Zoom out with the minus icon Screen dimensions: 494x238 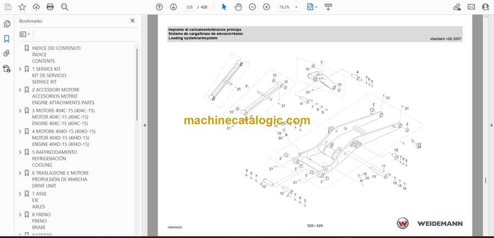pos(252,7)
